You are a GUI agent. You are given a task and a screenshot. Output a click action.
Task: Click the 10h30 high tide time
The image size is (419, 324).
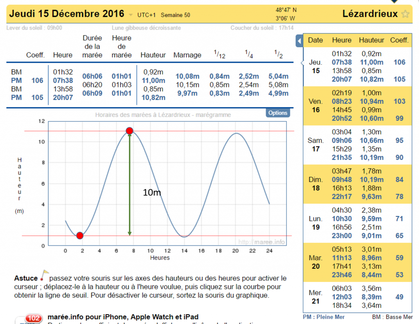[342, 219]
